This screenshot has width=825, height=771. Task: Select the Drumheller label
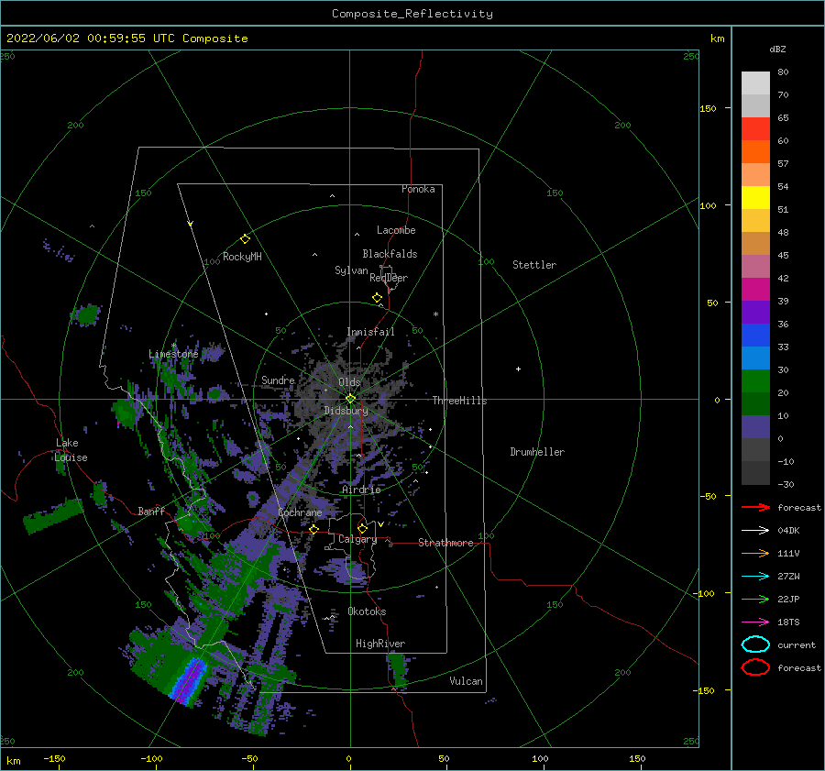[537, 452]
